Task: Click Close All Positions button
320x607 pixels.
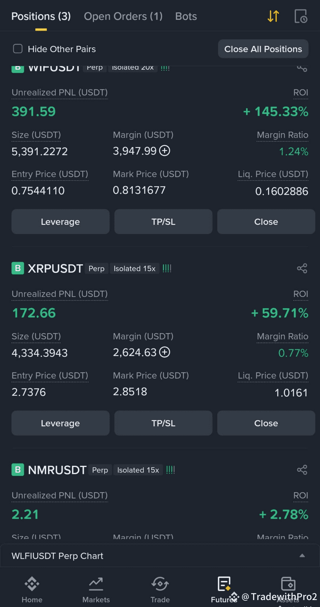Action: [263, 49]
